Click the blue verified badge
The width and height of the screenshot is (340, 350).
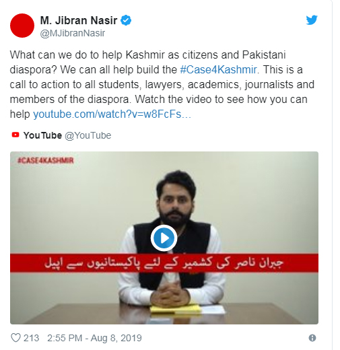click(126, 20)
